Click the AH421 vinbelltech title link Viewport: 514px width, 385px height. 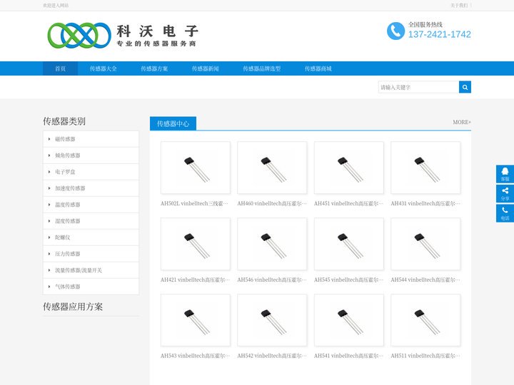click(x=196, y=279)
